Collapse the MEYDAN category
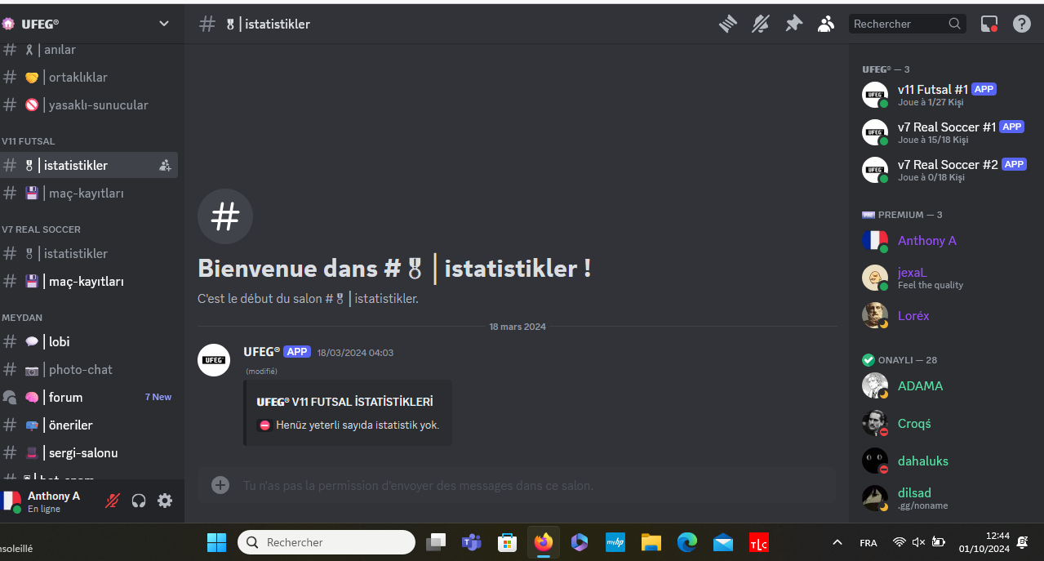The image size is (1044, 561). (x=22, y=318)
